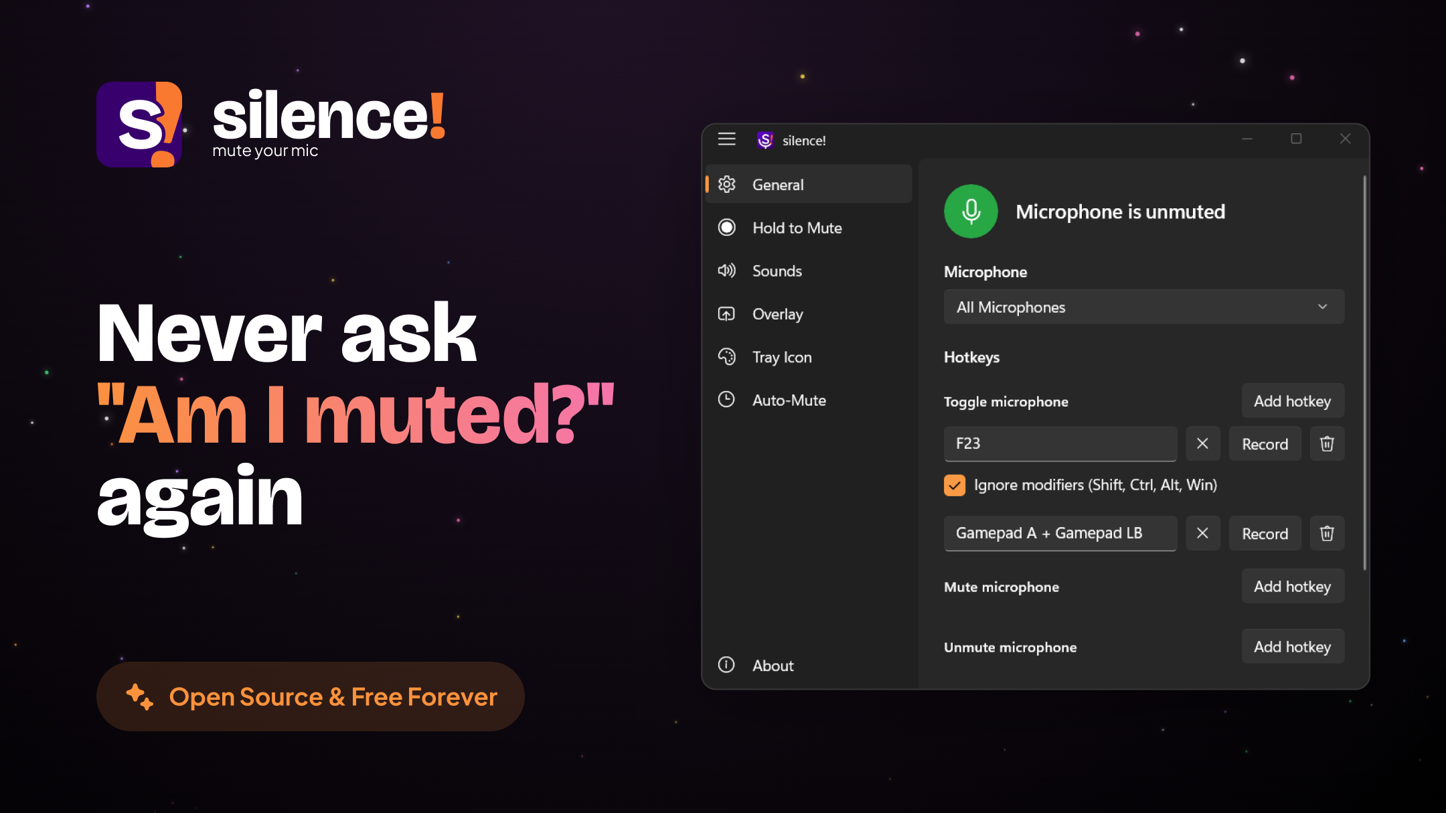Open the Hold to Mute page
The width and height of the screenshot is (1446, 813).
(x=809, y=228)
